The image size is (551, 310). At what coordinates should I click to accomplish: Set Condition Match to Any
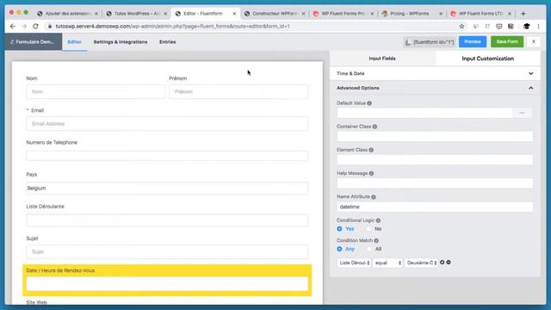point(339,249)
